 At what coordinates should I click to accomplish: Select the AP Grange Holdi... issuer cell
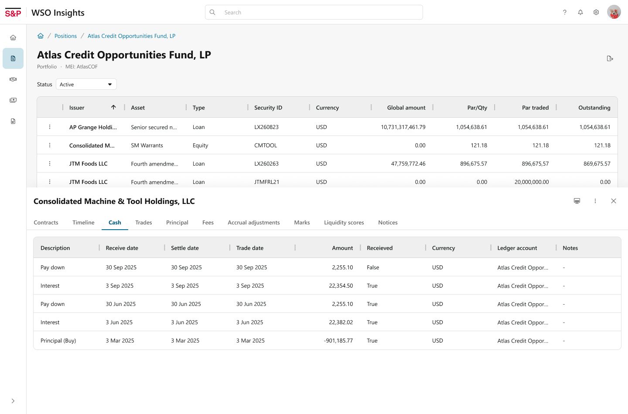click(x=93, y=127)
